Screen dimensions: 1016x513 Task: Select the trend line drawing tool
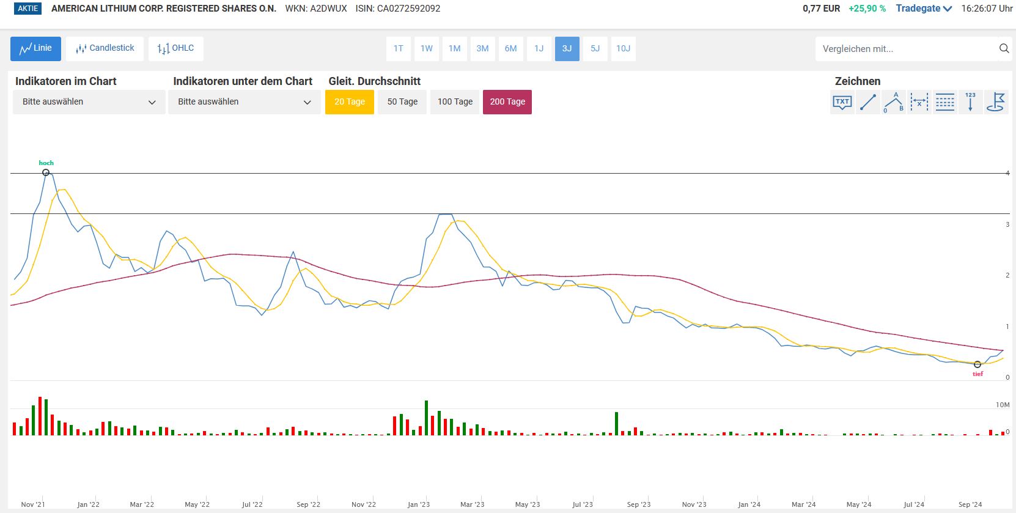pyautogui.click(x=868, y=102)
